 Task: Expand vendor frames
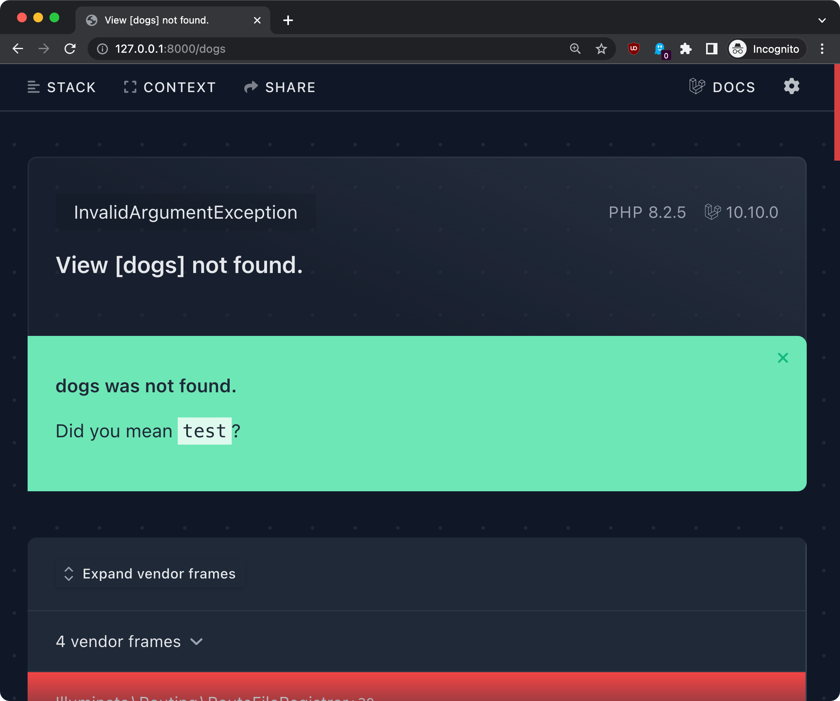pos(150,574)
